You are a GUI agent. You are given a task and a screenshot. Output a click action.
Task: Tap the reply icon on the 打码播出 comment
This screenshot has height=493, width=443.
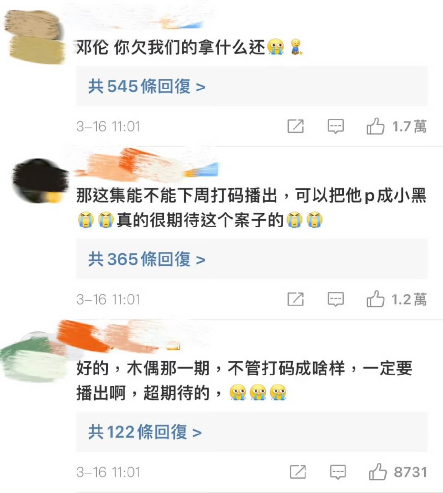tap(336, 300)
